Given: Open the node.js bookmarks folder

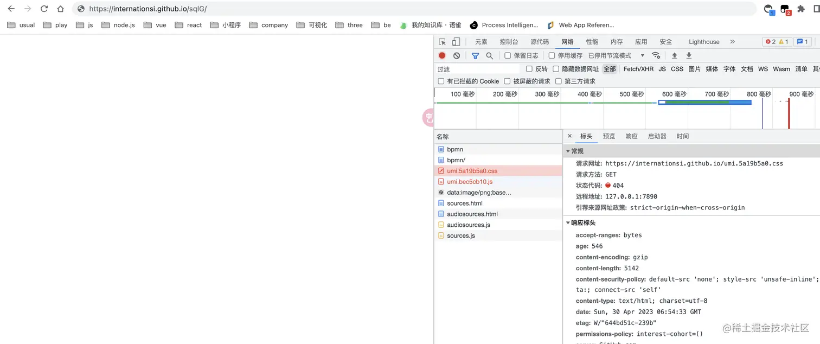Looking at the screenshot, I should click(118, 25).
